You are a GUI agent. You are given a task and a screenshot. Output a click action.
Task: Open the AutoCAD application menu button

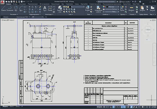click(x=2, y=2)
